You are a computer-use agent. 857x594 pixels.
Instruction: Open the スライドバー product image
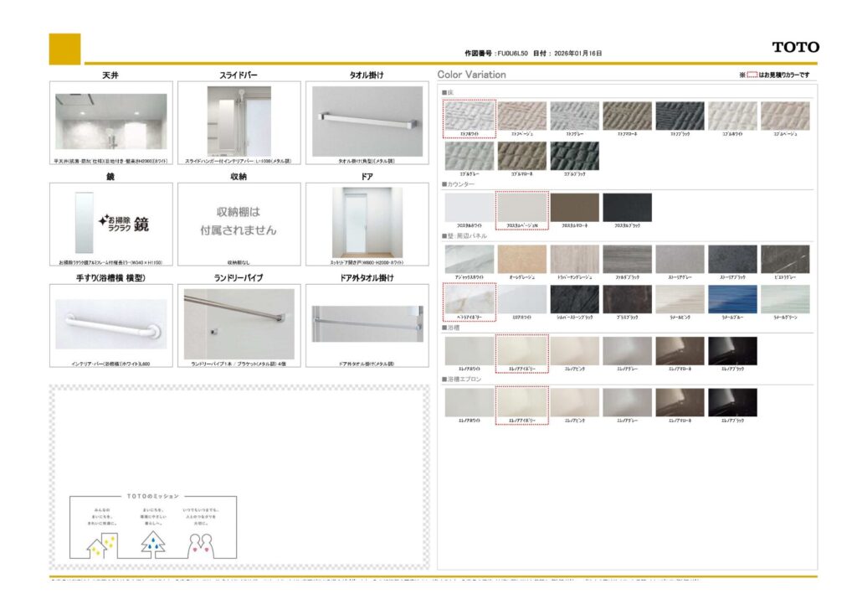pyautogui.click(x=239, y=121)
